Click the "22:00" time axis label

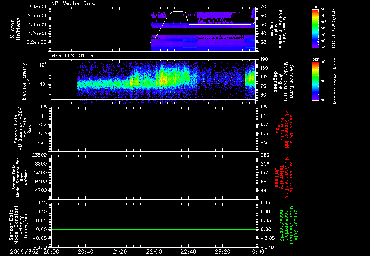click(154, 252)
